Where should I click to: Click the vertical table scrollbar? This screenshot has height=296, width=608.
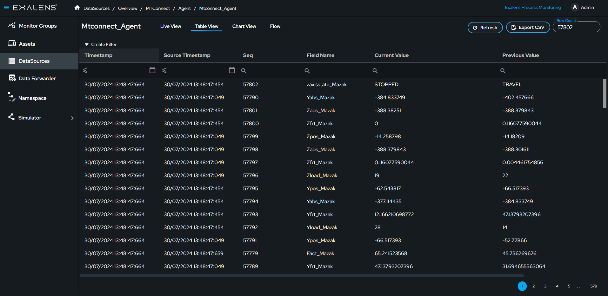click(x=605, y=93)
